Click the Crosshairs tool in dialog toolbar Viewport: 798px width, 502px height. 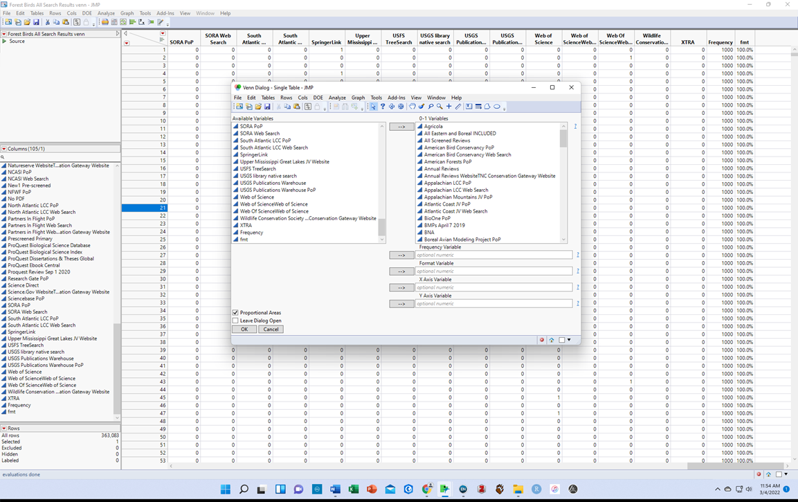click(448, 107)
